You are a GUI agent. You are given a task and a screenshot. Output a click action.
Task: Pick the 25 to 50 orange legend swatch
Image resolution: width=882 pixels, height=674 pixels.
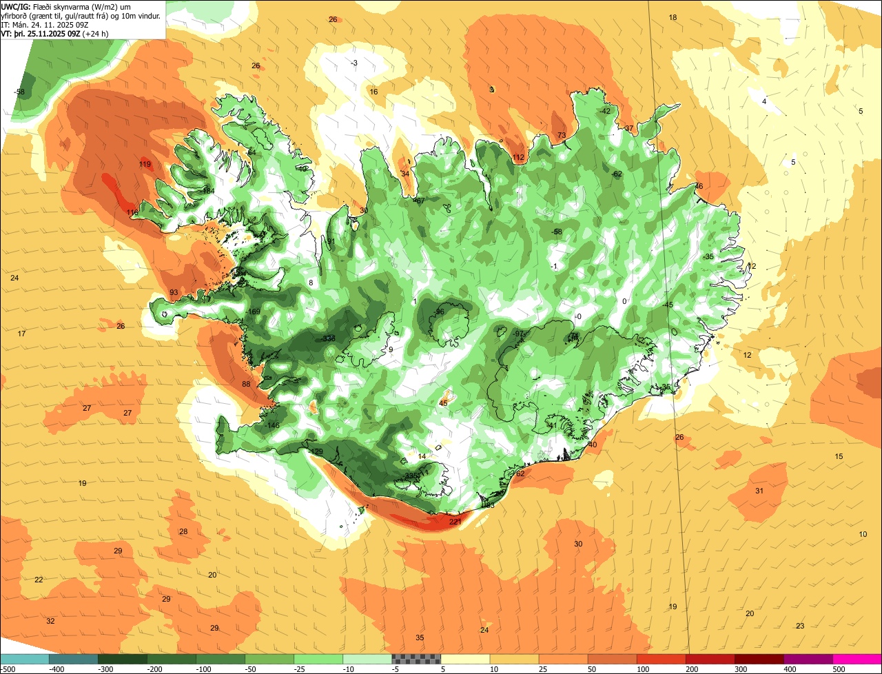pos(563,659)
